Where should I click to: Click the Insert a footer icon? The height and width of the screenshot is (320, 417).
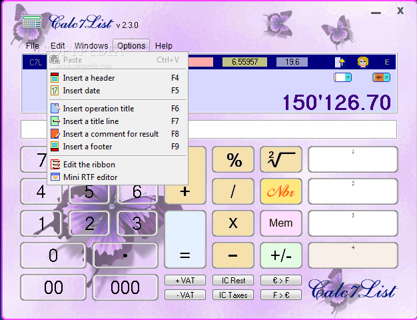click(55, 147)
